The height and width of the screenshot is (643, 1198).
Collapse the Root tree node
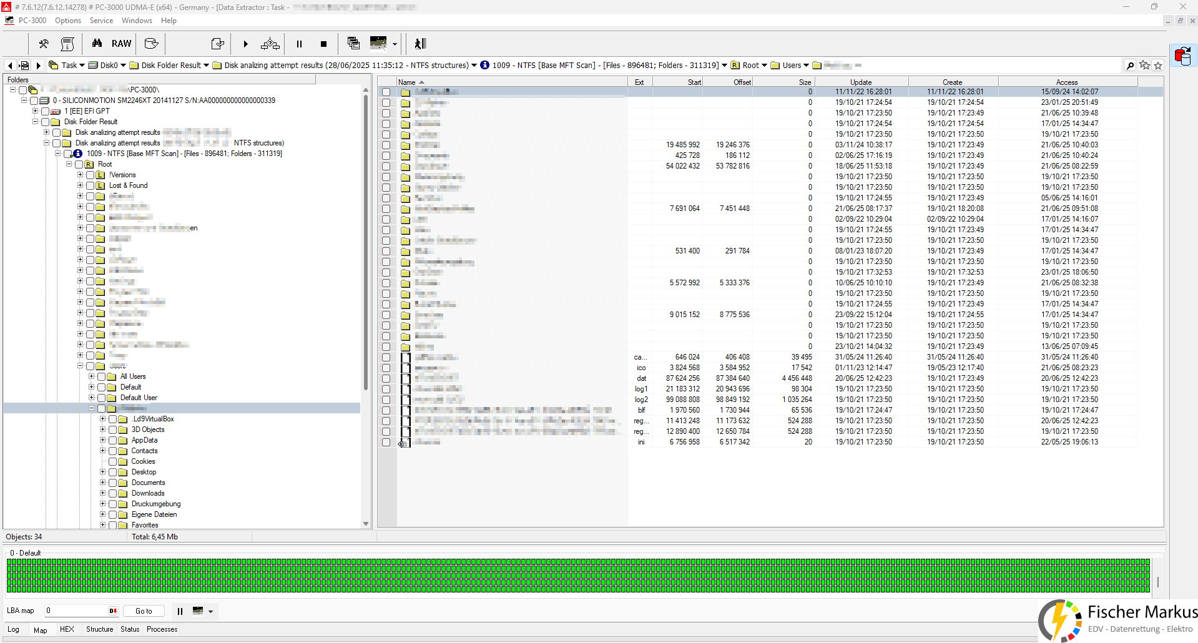(69, 164)
